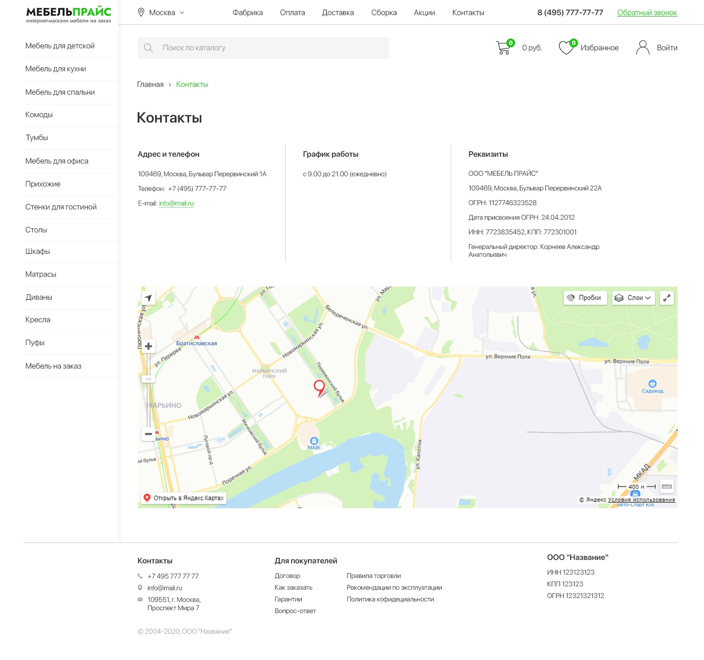Screen dimensions: 704x660
Task: Click the info@mail.ru email link in contacts
Action: 176,204
